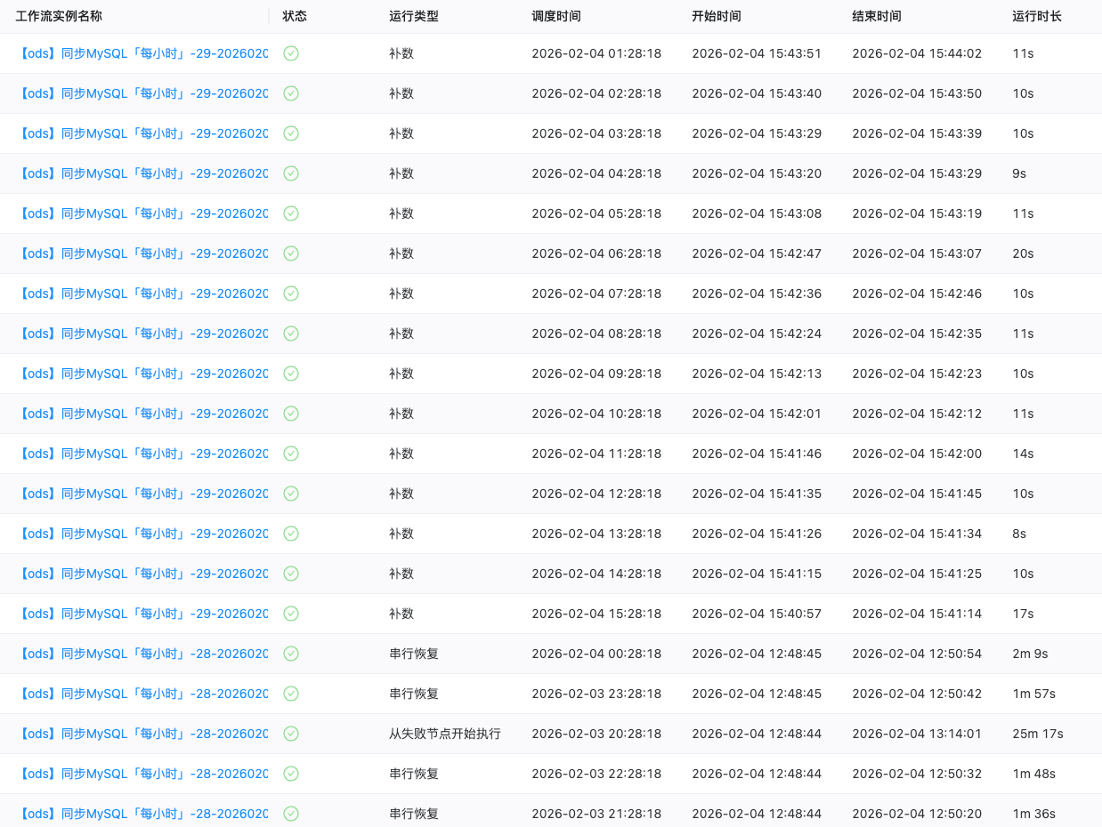
Task: Click success status icon for 2026-02-04 13:28:18 schedule
Action: [291, 534]
